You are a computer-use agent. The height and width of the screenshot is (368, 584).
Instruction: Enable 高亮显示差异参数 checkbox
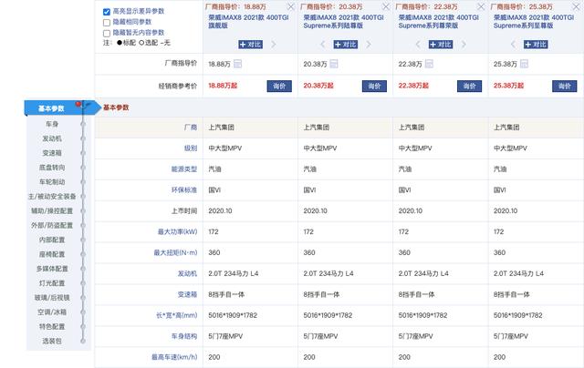(x=107, y=12)
